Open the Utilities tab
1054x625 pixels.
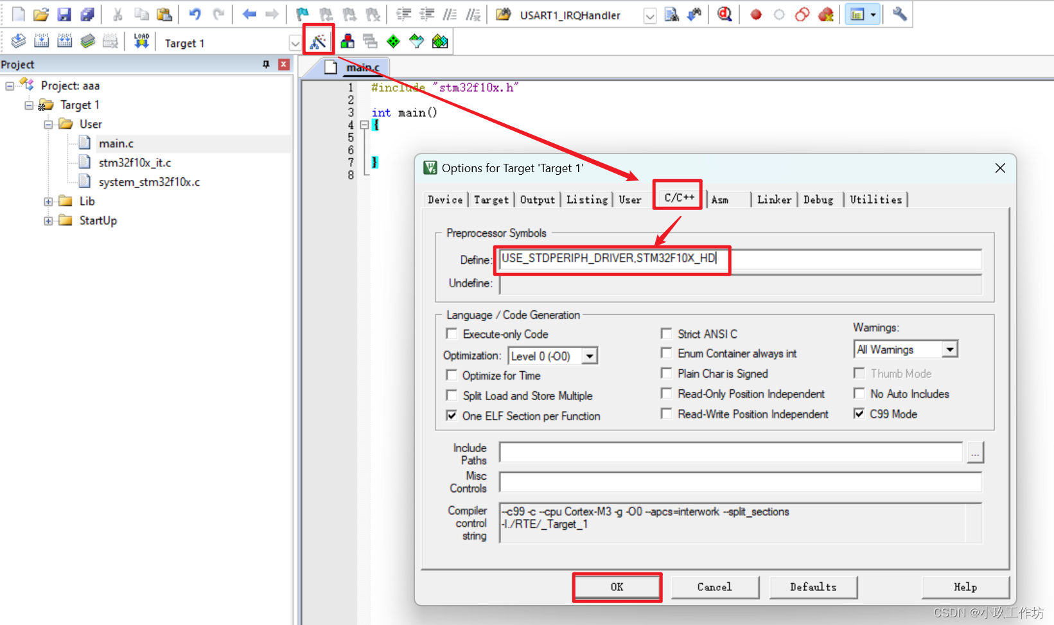pos(876,200)
